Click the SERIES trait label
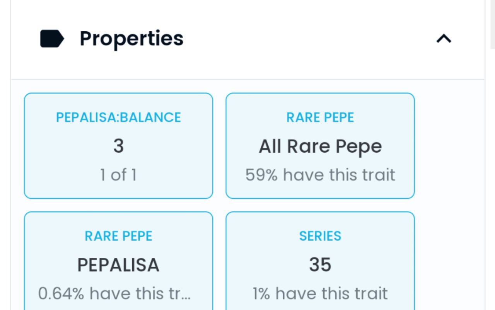Image resolution: width=495 pixels, height=310 pixels. click(x=320, y=236)
